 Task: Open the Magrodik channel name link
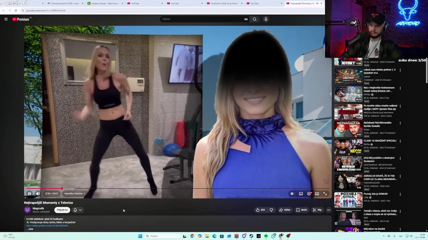tap(38, 208)
